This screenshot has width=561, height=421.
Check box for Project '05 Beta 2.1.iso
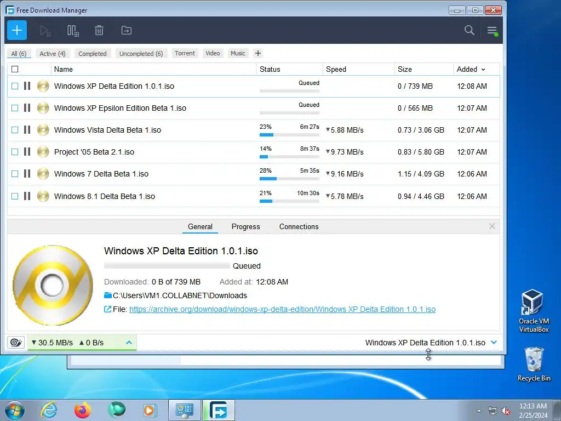click(x=15, y=152)
